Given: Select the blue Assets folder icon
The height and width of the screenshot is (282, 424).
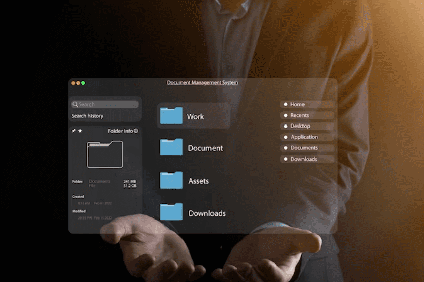Looking at the screenshot, I should (x=171, y=180).
